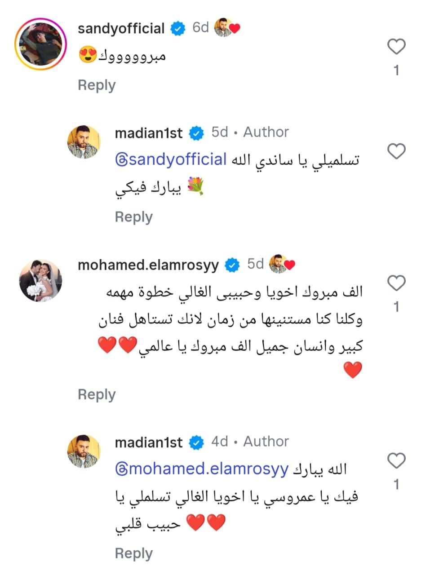The image size is (430, 575).
Task: Click the liked-by-author badge on mohamed.elamrosyy's comment
Action: [281, 265]
